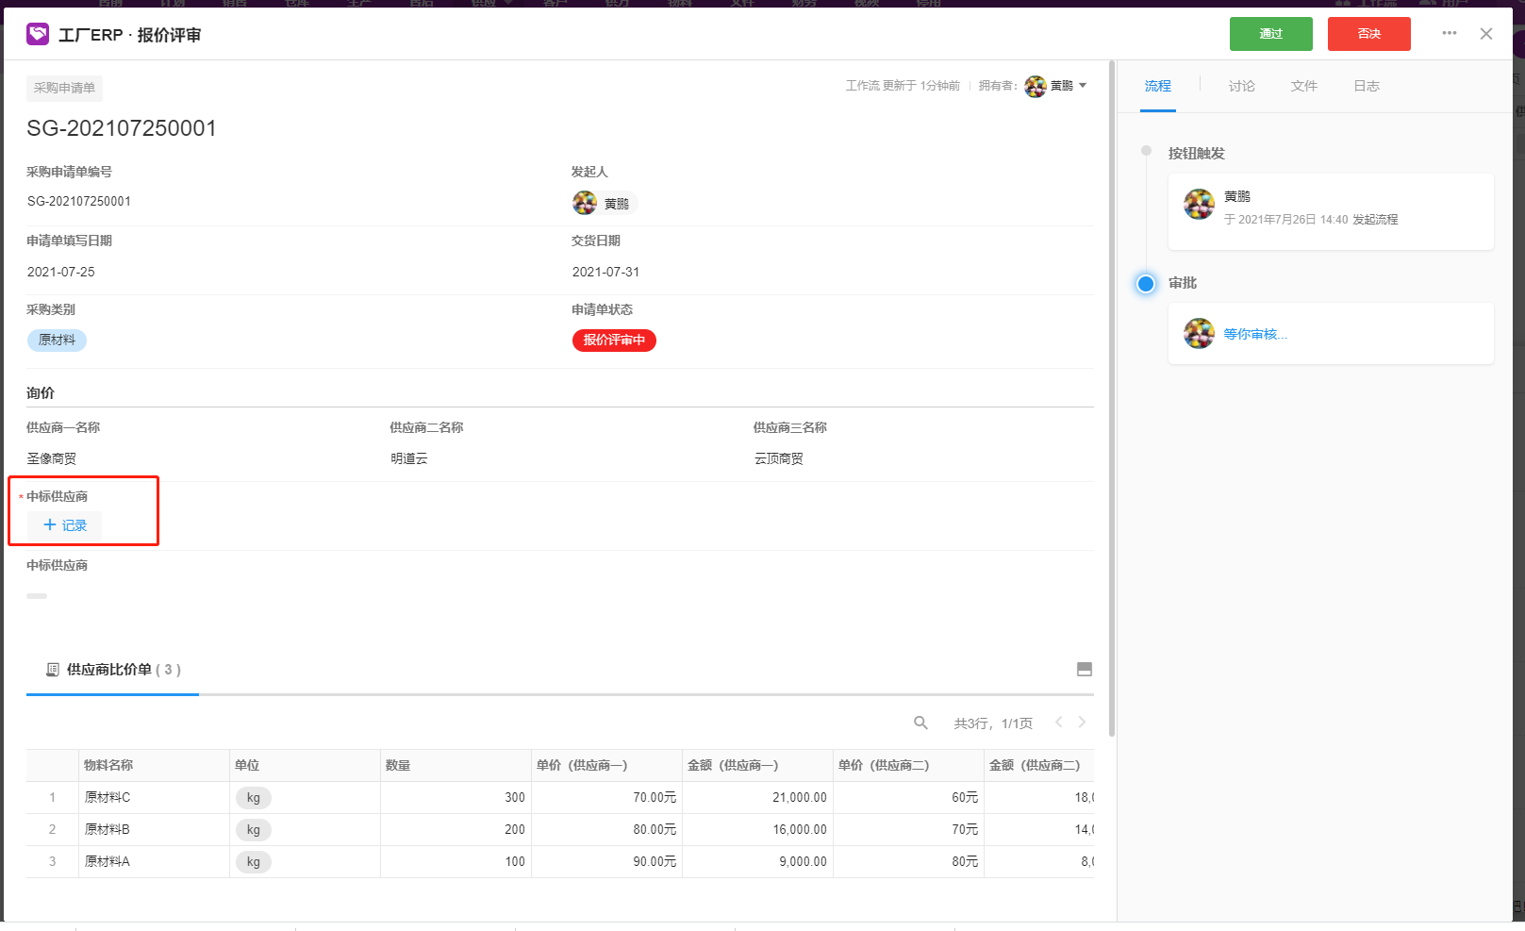The height and width of the screenshot is (931, 1525).
Task: Switch to the 文件 tab
Action: (x=1303, y=86)
